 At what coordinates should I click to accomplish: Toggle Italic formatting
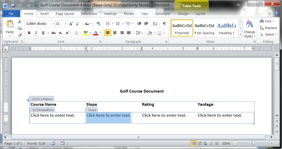pyautogui.click(x=36, y=33)
